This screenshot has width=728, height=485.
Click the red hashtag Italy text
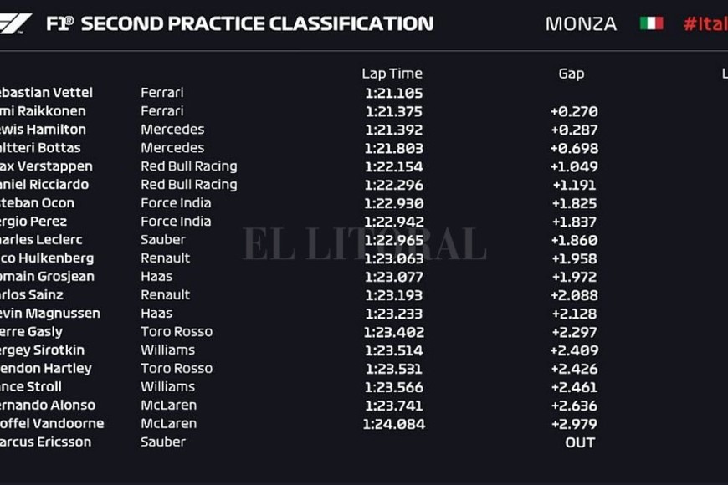(705, 23)
